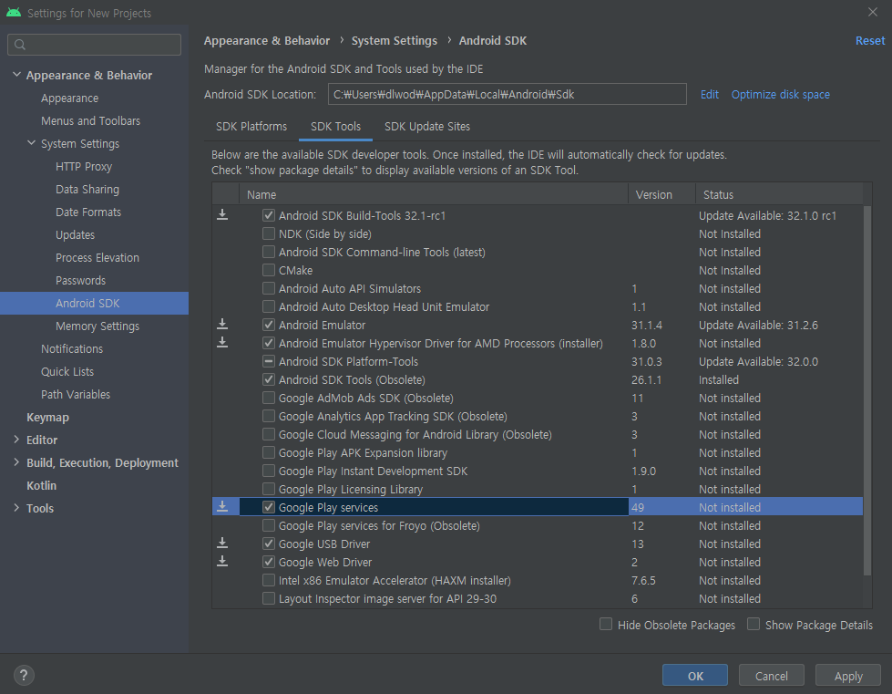Click 'Update Available: 32.0.0' status text
Image resolution: width=892 pixels, height=694 pixels.
click(758, 361)
